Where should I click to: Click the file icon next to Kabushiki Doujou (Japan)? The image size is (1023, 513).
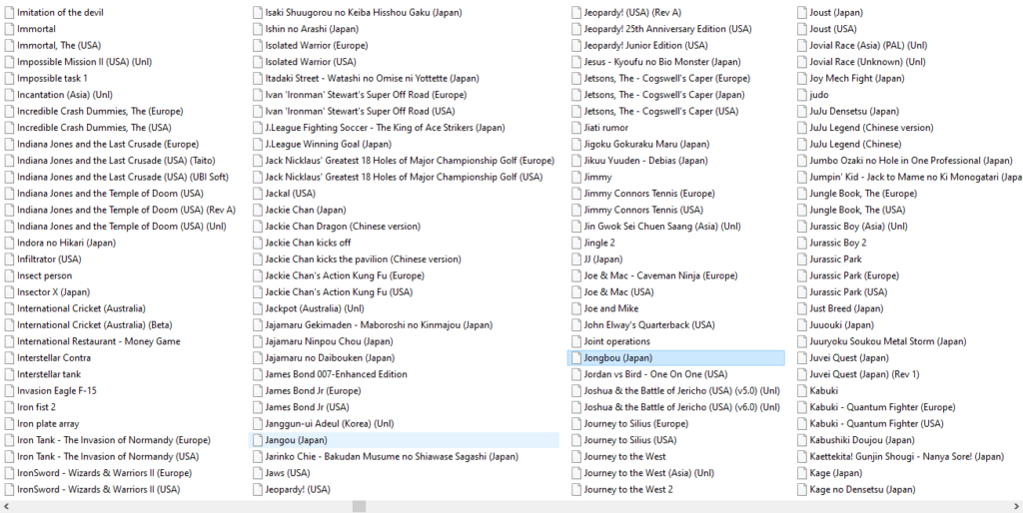pyautogui.click(x=801, y=440)
